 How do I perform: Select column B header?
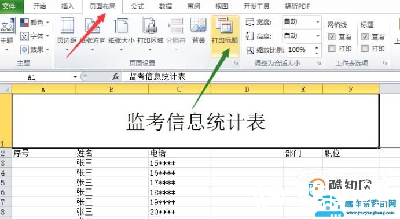click(x=112, y=90)
